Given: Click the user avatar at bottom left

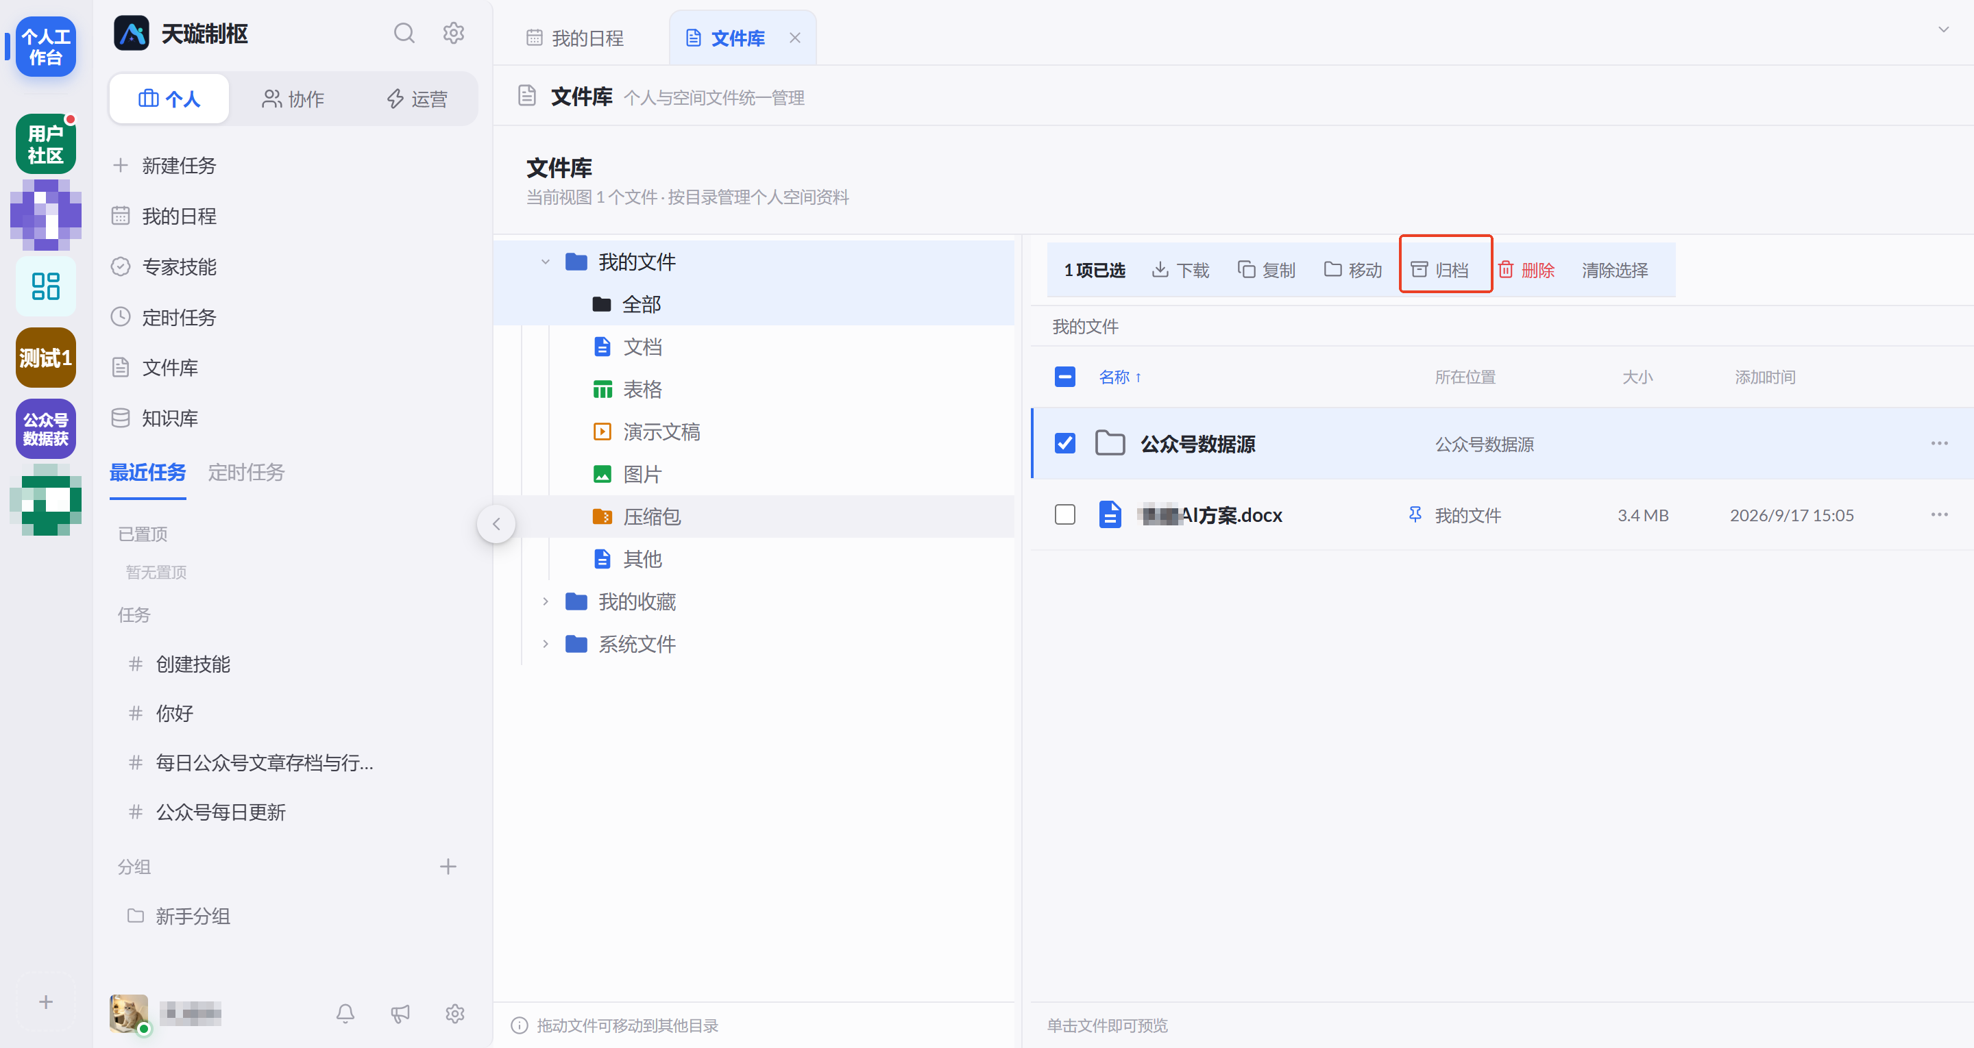Looking at the screenshot, I should (129, 1014).
